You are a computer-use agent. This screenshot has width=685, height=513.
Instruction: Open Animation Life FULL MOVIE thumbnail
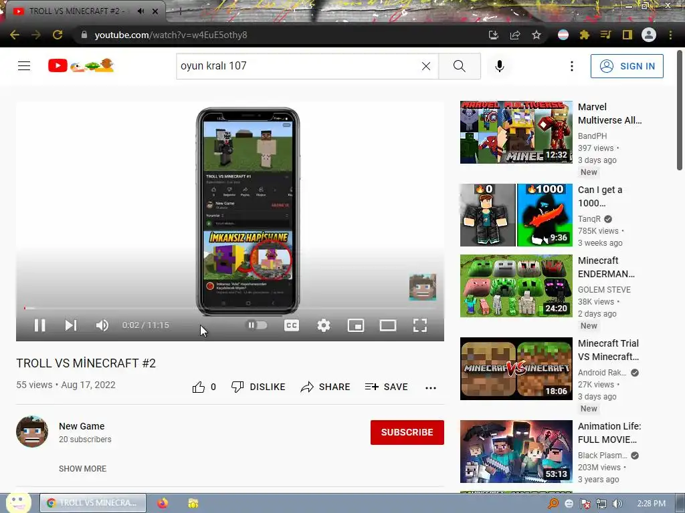click(516, 452)
